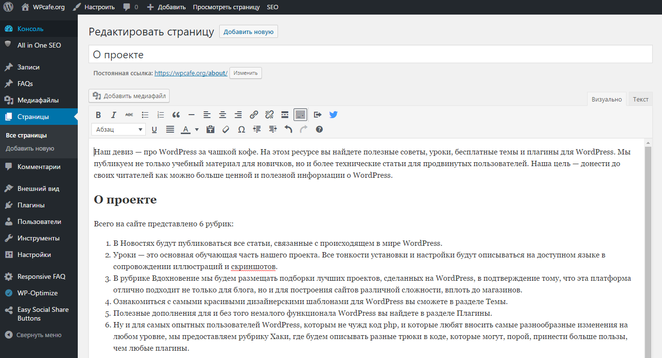Toggle the extra toolbar row
662x358 pixels.
coord(300,115)
